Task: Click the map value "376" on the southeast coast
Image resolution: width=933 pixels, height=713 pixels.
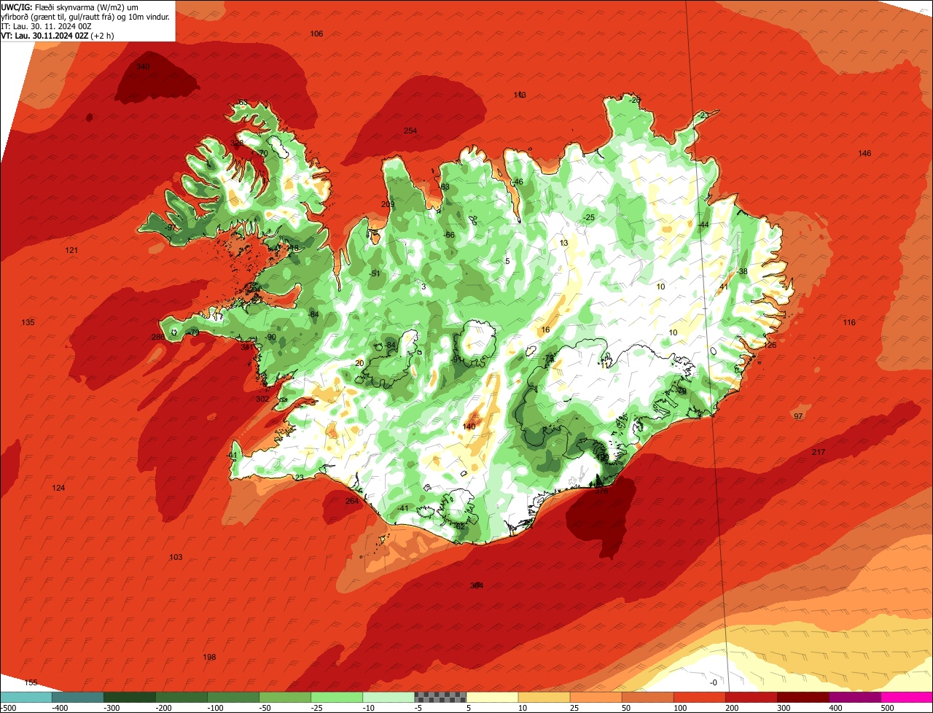Action: point(601,492)
